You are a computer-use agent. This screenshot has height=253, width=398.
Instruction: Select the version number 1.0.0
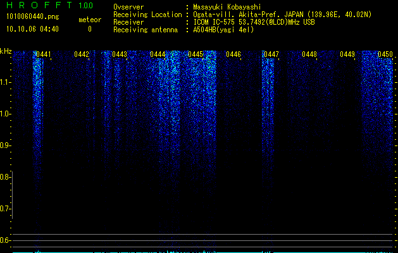86,6
